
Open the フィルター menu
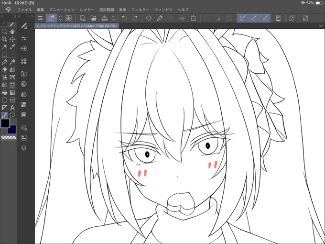[x=141, y=10]
